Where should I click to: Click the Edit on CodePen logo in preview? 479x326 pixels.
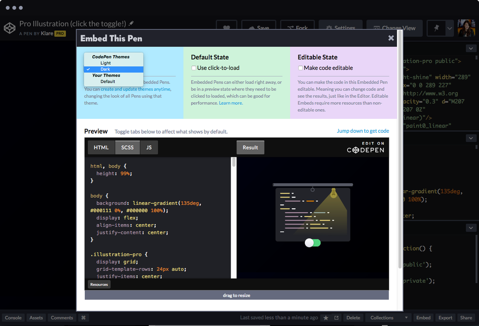click(x=366, y=148)
